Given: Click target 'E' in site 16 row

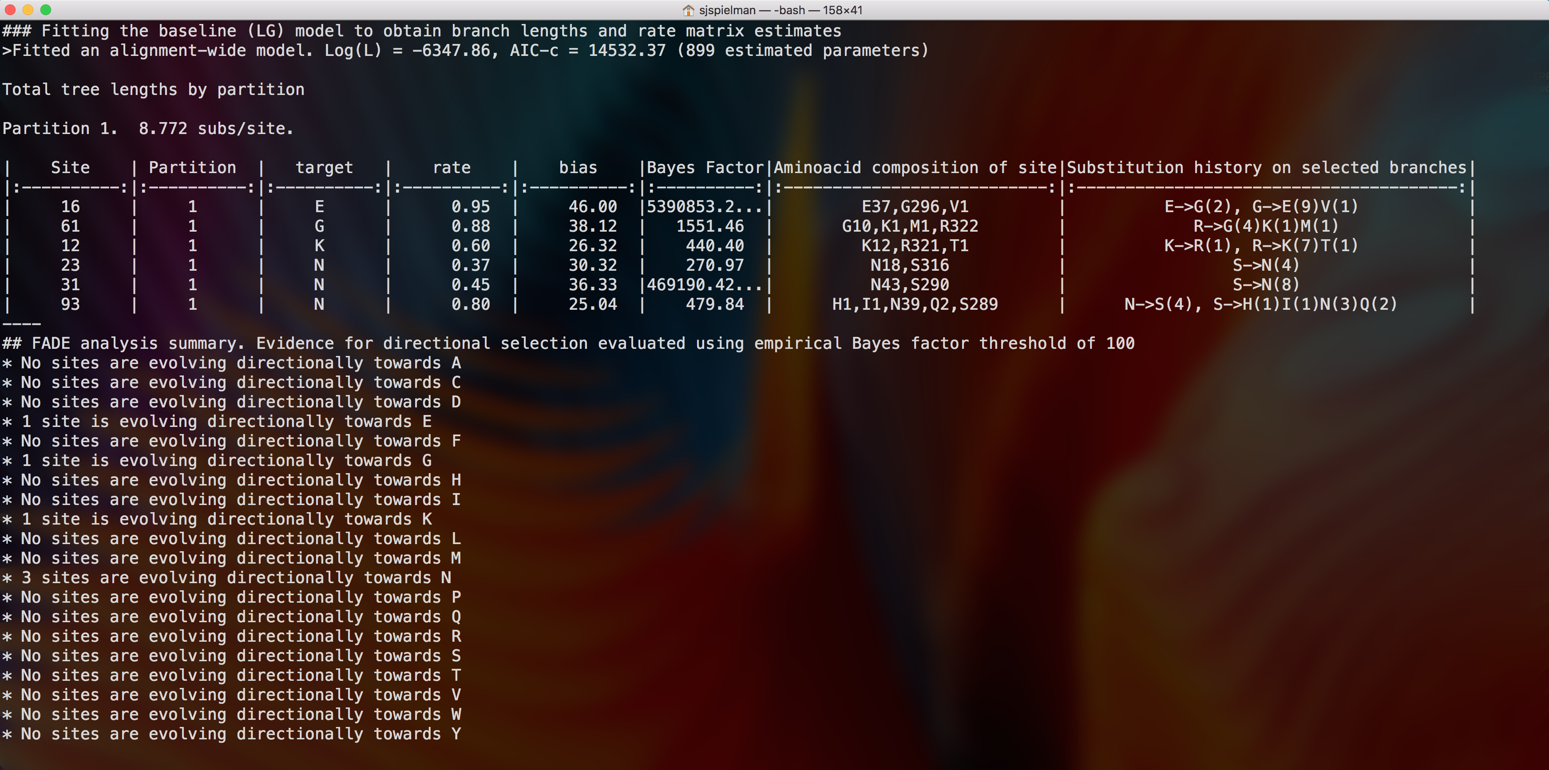Looking at the screenshot, I should point(319,207).
